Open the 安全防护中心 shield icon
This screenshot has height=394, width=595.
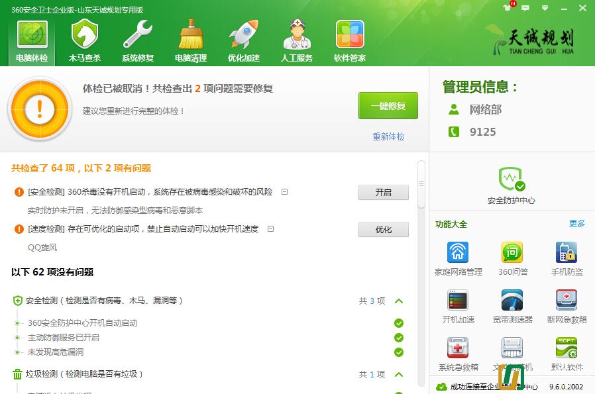pos(511,179)
